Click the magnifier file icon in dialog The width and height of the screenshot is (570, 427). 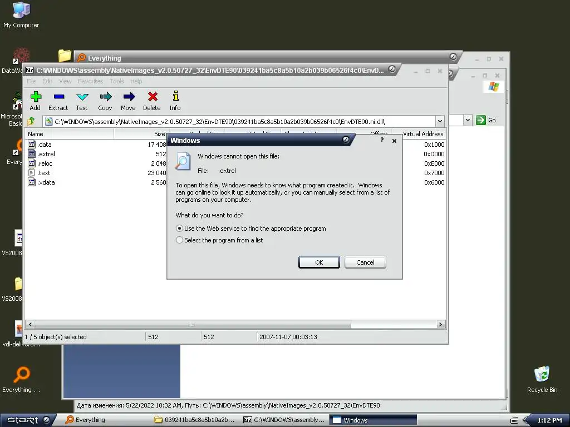point(183,161)
